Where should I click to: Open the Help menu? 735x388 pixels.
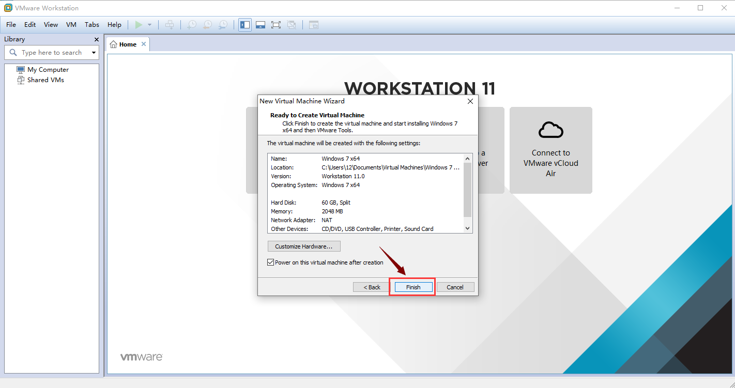[114, 25]
